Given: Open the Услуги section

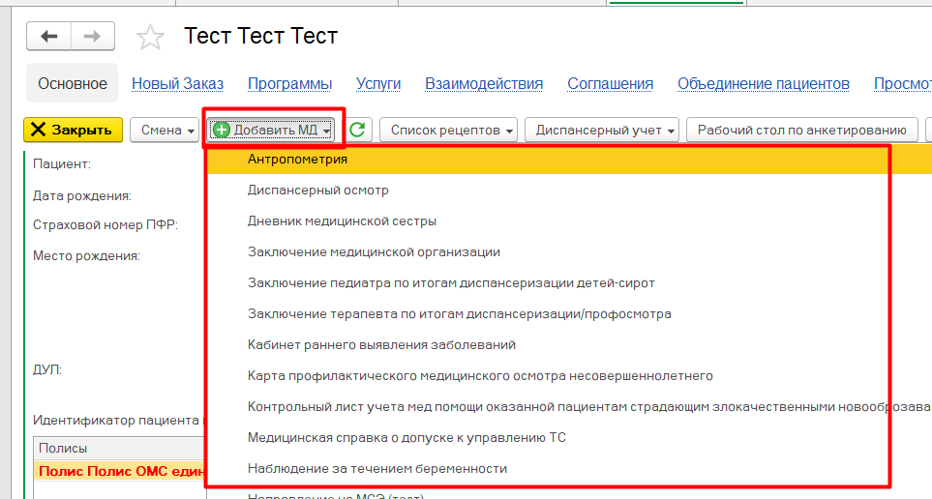Looking at the screenshot, I should click(377, 84).
